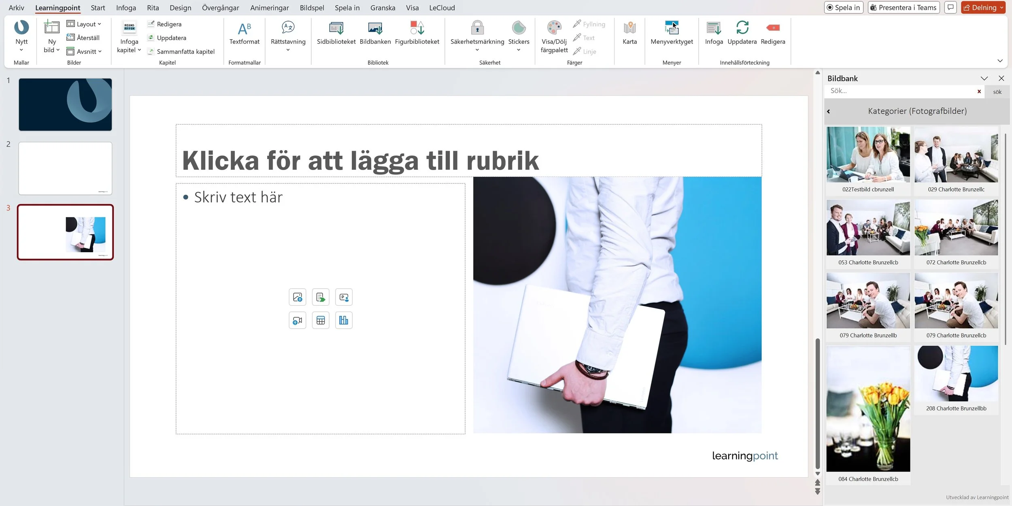
Task: Select the 084 Charlotte Brunzellcb tulip thumbnail
Action: (x=868, y=409)
